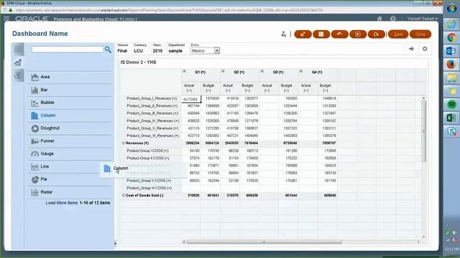460x258 pixels.
Task: Select the Product_Group VI COGS row header
Action: tap(149, 188)
